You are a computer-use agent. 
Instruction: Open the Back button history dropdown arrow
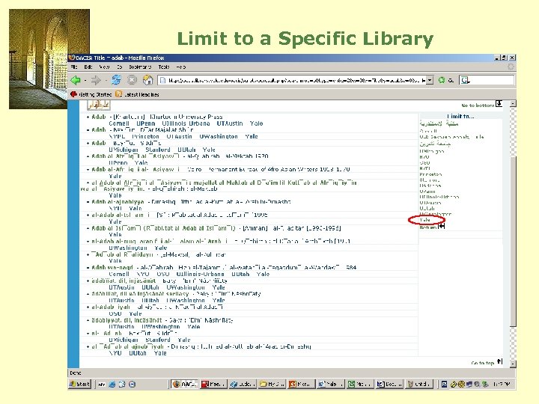85,81
